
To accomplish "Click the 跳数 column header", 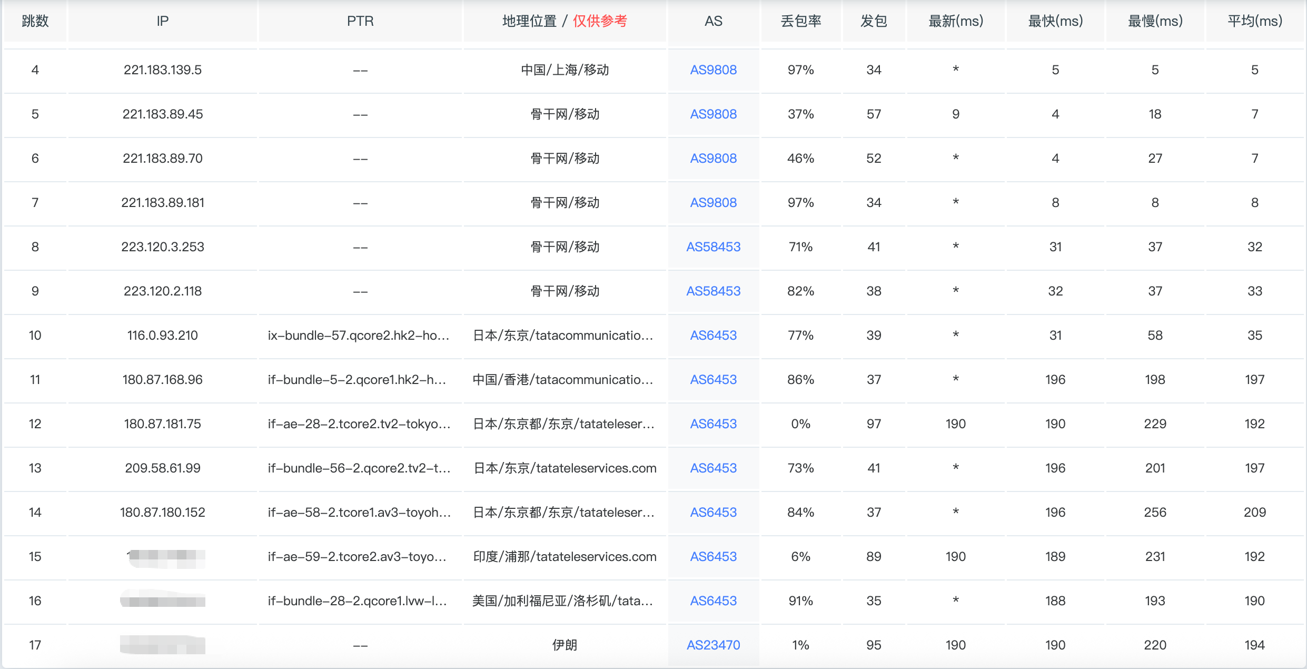I will click(35, 21).
